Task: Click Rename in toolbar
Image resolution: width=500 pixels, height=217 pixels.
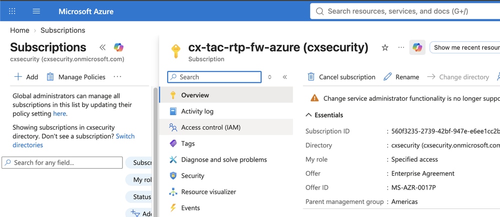Action: coord(401,77)
